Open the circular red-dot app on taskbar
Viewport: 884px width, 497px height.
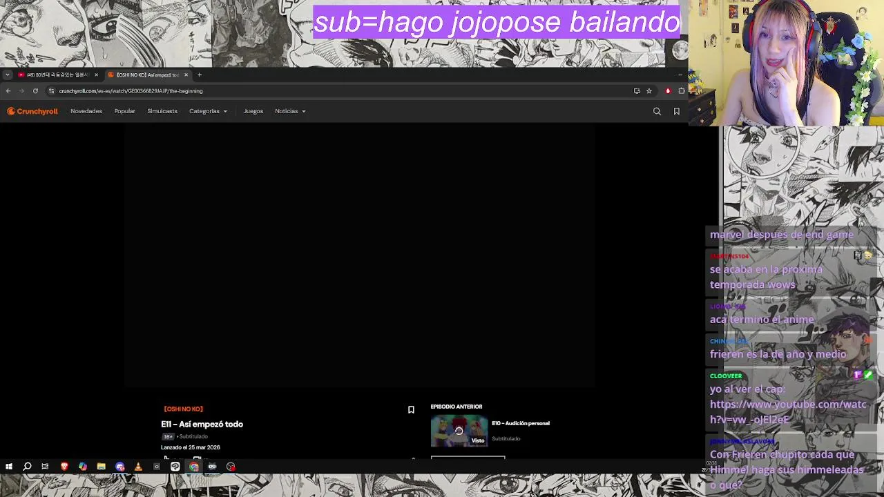(x=231, y=467)
